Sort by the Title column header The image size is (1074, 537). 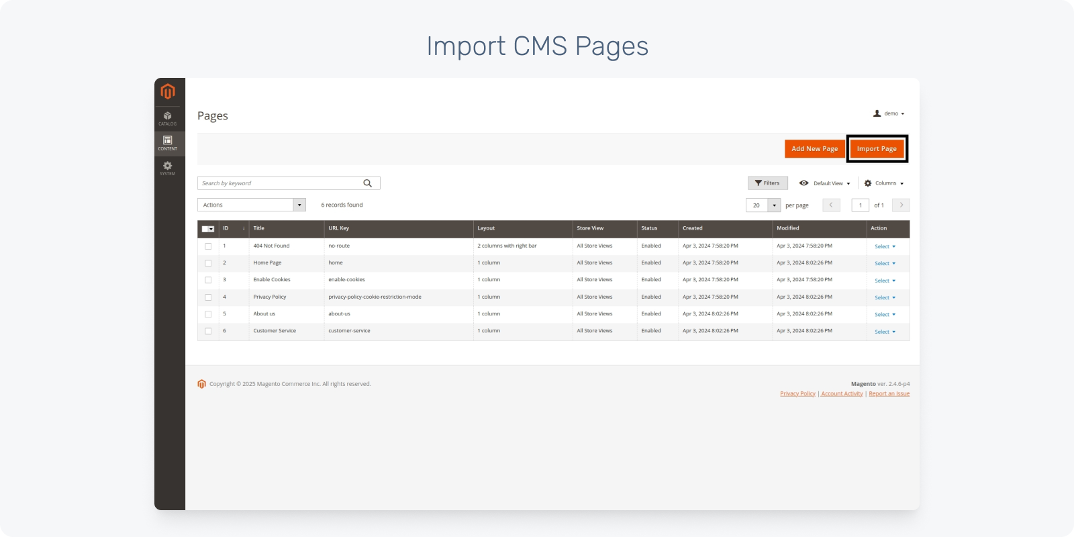pos(259,228)
